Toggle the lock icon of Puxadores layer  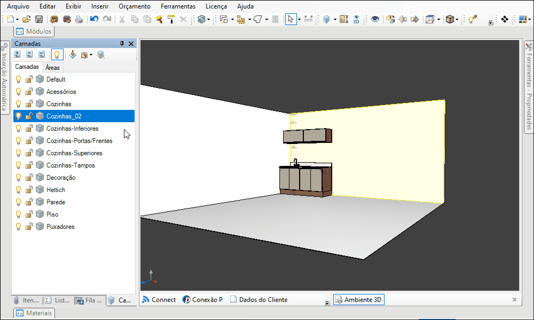(x=29, y=226)
